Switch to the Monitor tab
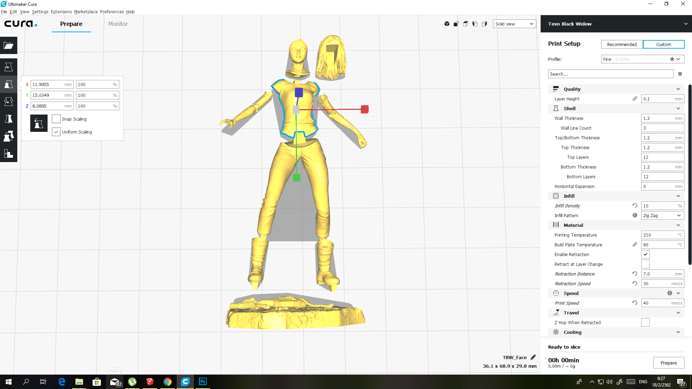The width and height of the screenshot is (692, 389). pos(118,24)
